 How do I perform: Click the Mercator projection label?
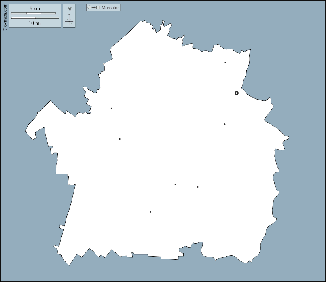[x=110, y=8]
